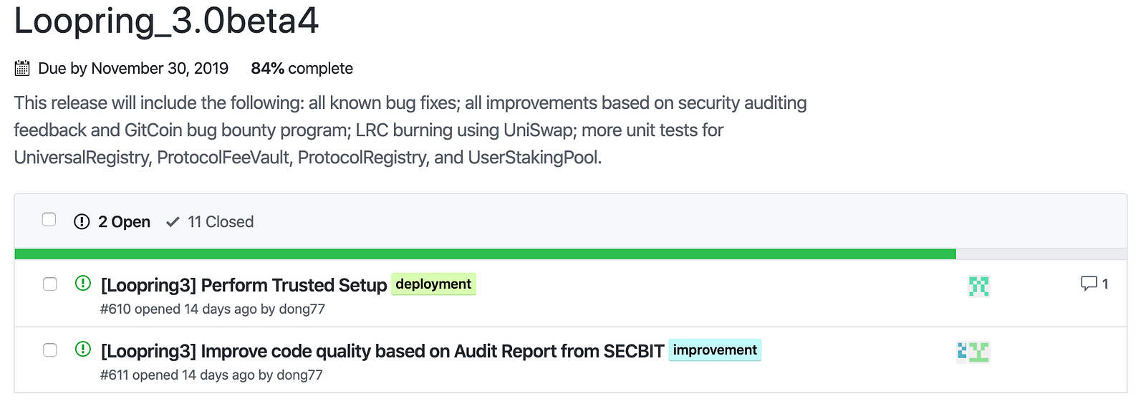This screenshot has height=409, width=1146.
Task: Click the calendar icon beside due date
Action: coord(22,69)
